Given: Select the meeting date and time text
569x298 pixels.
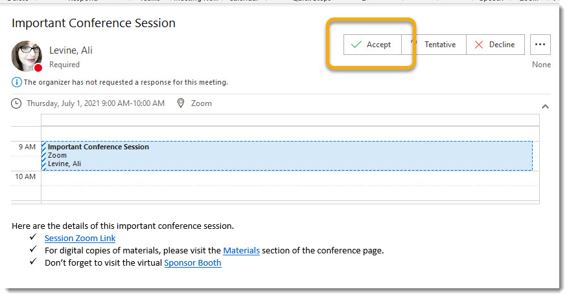Looking at the screenshot, I should click(x=95, y=103).
